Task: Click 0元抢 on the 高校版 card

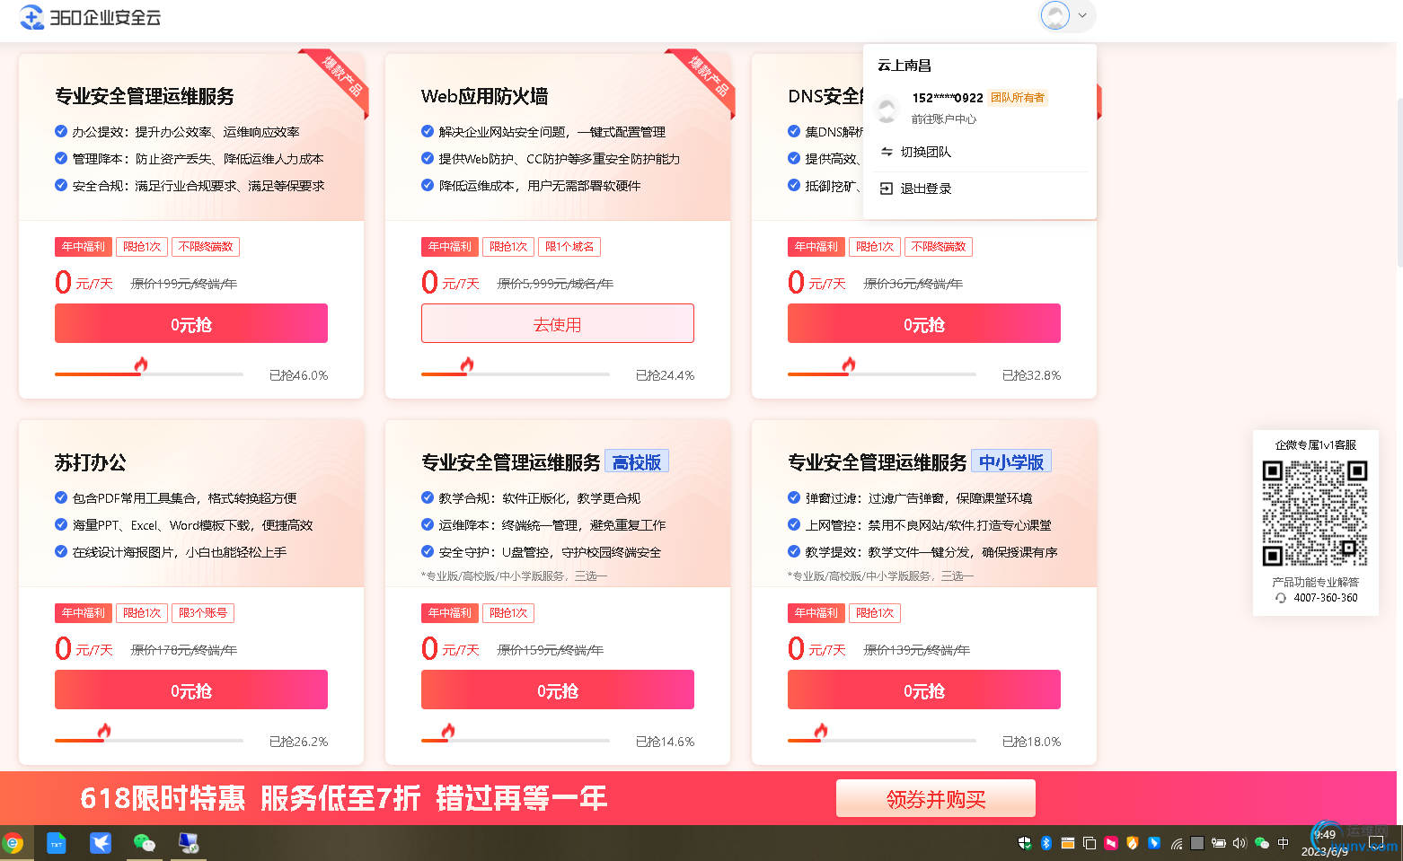Action: click(x=558, y=690)
